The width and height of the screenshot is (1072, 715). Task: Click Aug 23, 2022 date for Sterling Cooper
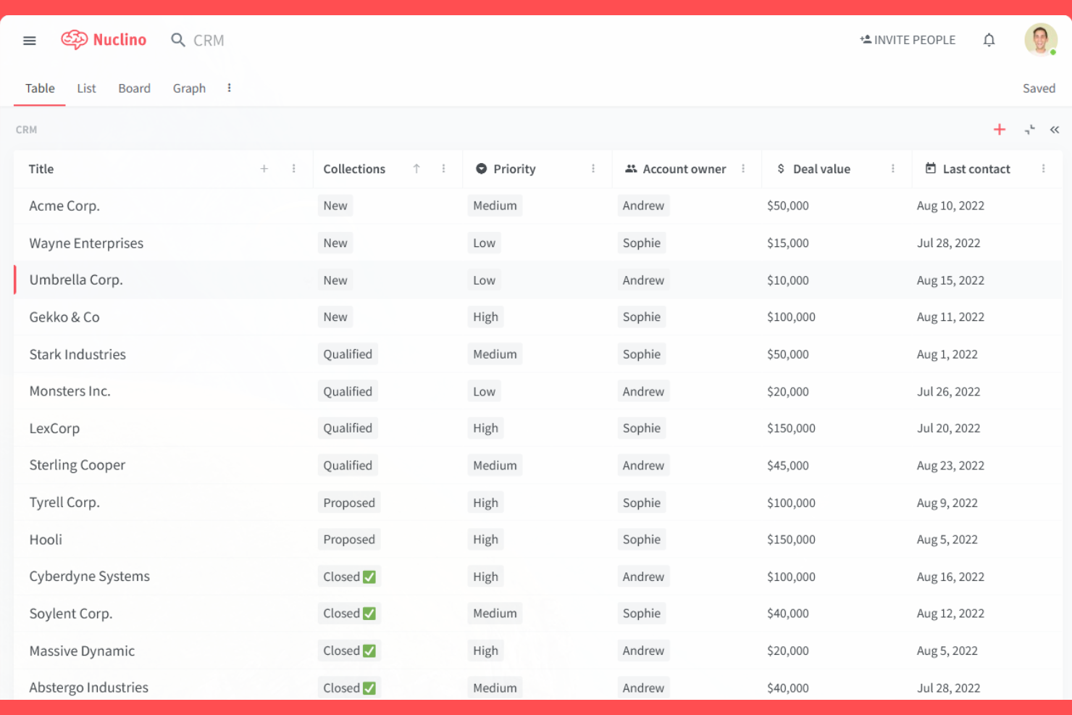(950, 466)
